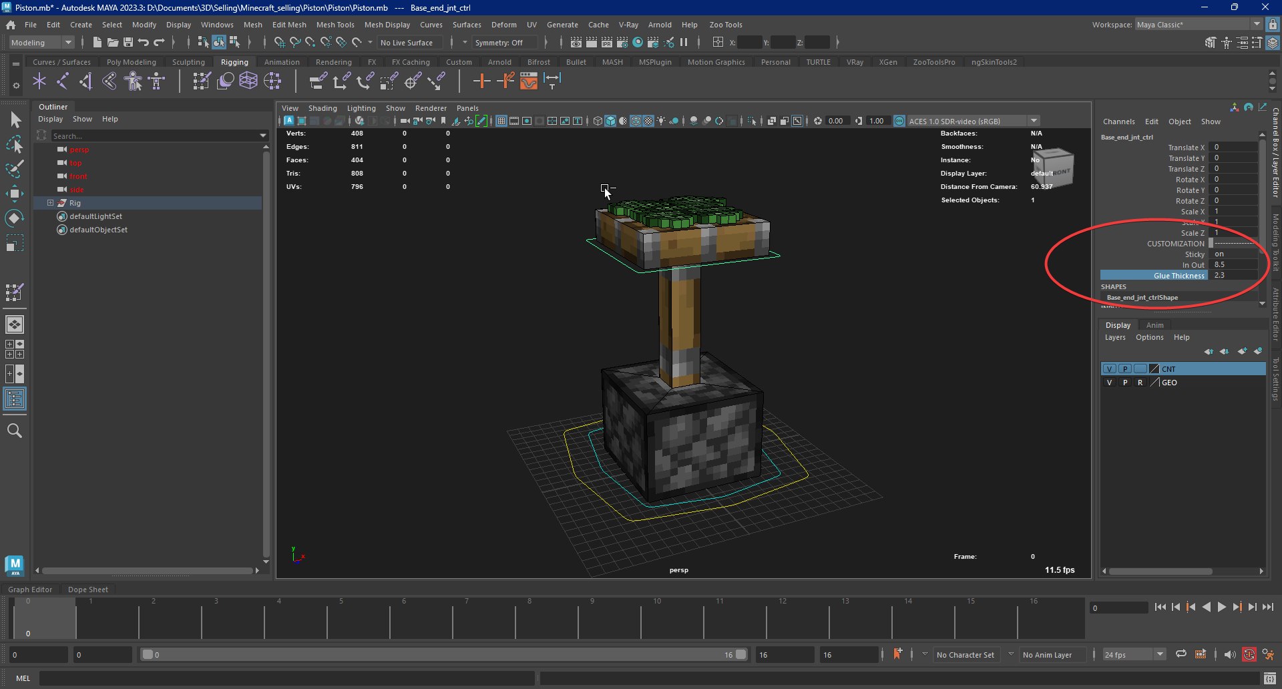The height and width of the screenshot is (689, 1282).
Task: Click the Save Scene icon
Action: click(128, 42)
